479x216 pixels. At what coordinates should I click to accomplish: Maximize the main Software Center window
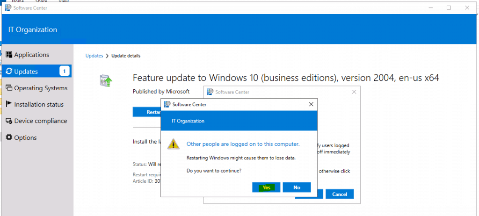pyautogui.click(x=449, y=8)
